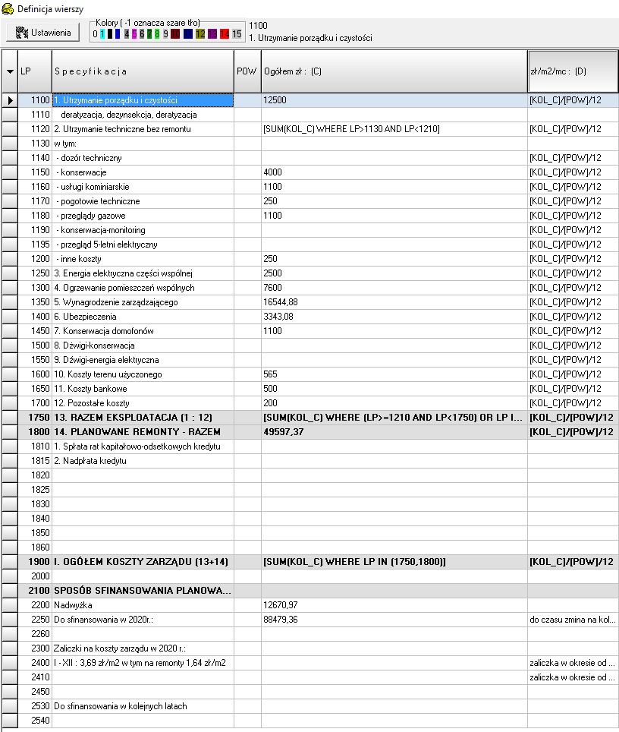The image size is (619, 732).
Task: Select '1. Spłata rat kapitałowo-odsetkowych kredytu'
Action: click(143, 446)
